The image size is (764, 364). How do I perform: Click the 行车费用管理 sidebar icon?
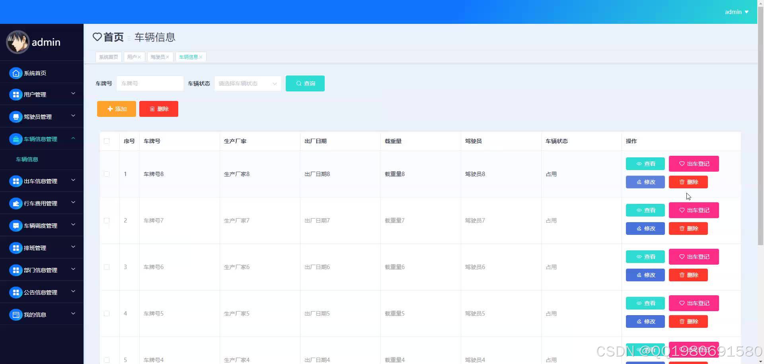tap(16, 203)
